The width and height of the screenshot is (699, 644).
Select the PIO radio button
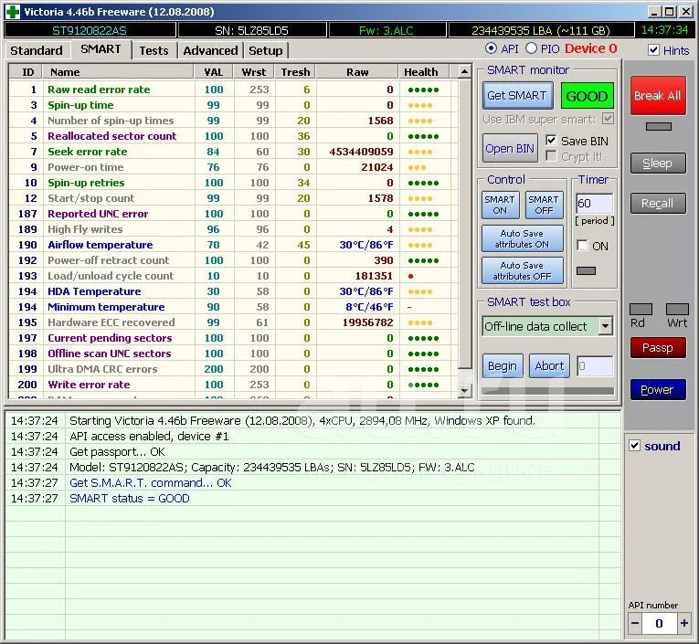pyautogui.click(x=531, y=48)
